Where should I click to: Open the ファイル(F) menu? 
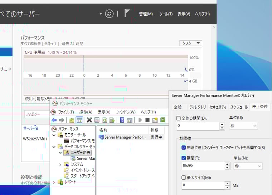(x=66, y=112)
